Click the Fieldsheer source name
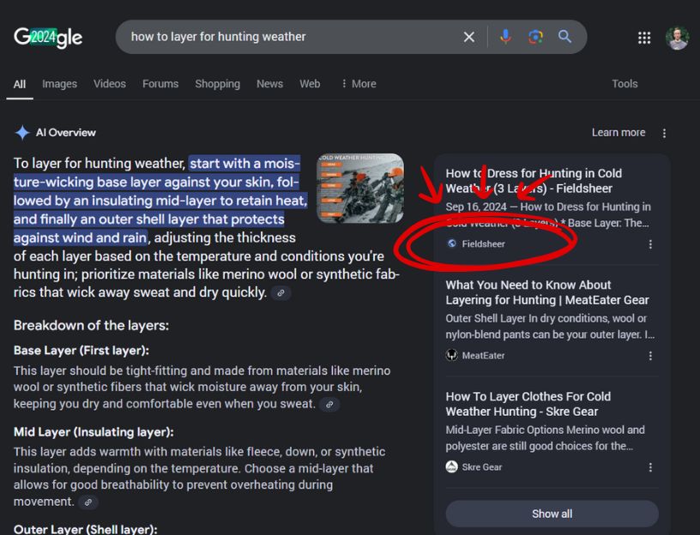Screen dimensions: 700x535 point(484,244)
